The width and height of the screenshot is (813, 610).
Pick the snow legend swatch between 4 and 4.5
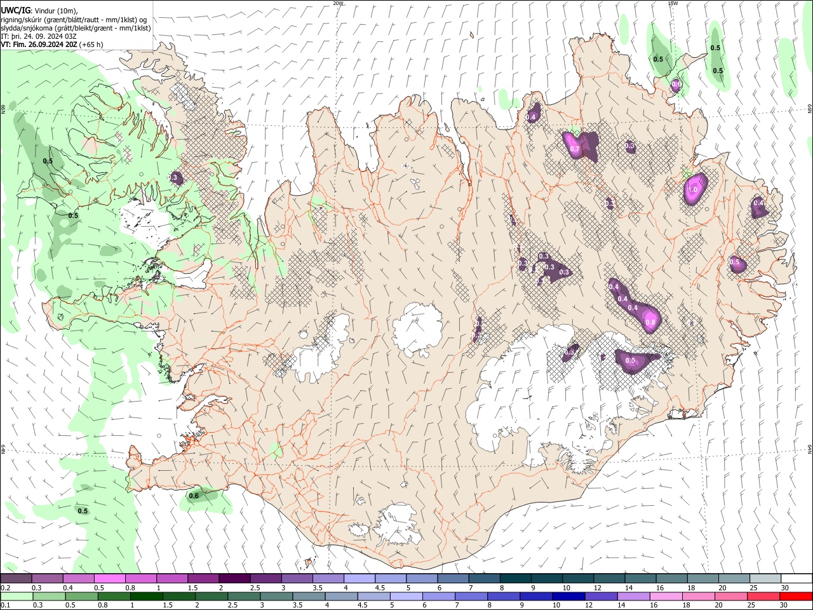359,578
